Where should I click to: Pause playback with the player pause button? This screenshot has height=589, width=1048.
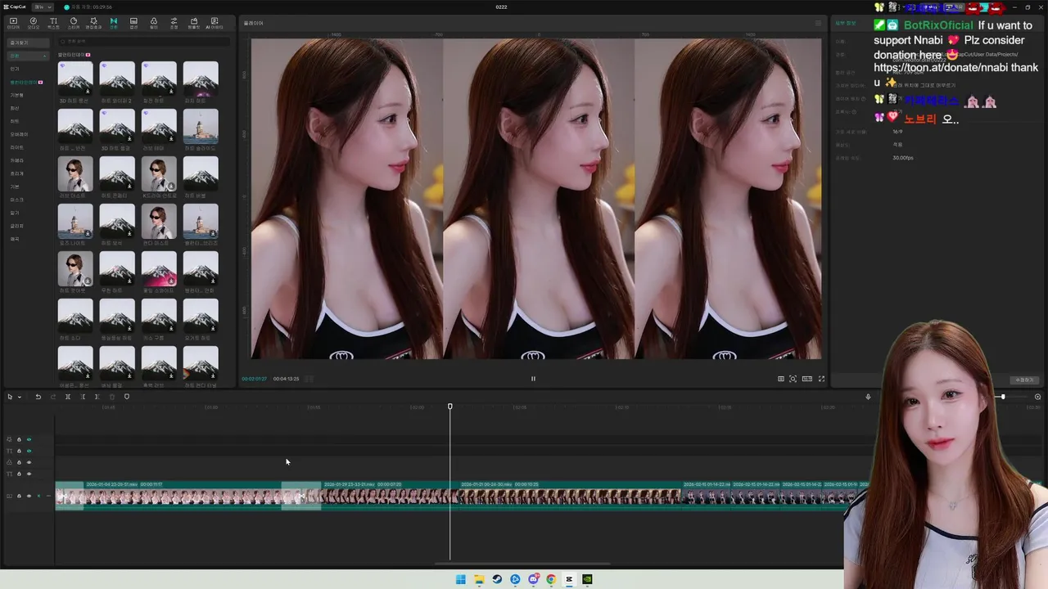[x=533, y=379]
